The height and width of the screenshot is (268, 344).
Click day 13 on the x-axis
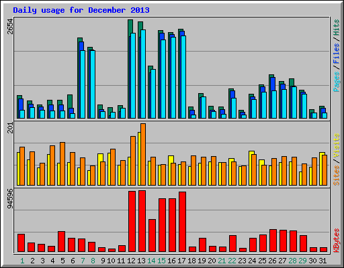[x=141, y=261]
